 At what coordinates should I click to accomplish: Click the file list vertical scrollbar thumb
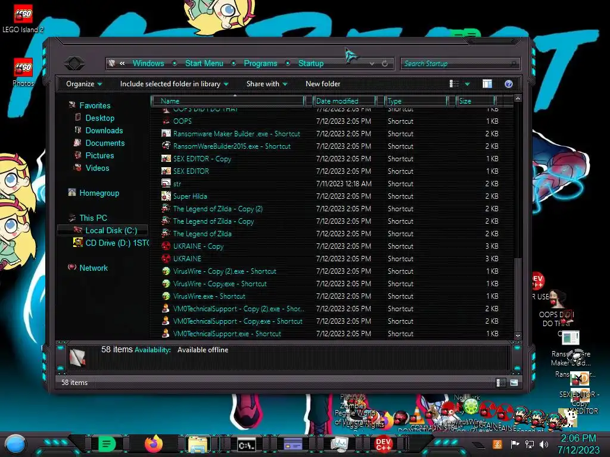coord(518,294)
